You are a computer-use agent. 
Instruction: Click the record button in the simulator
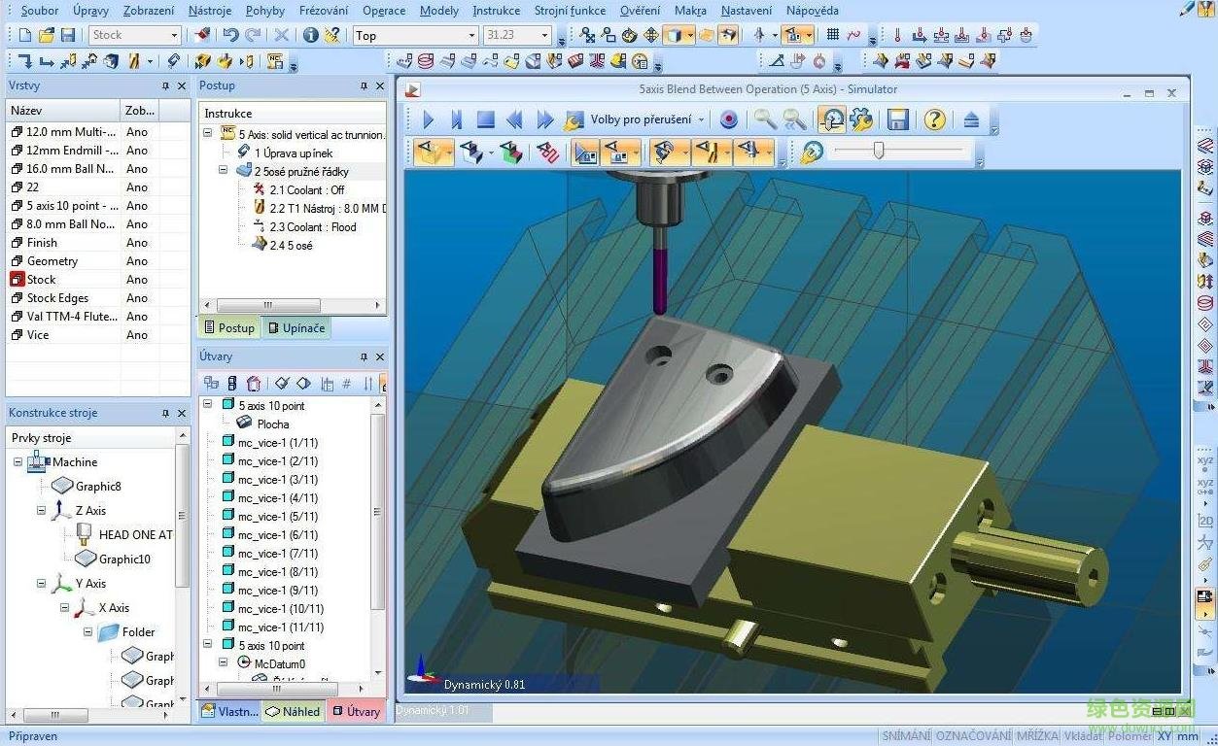(728, 119)
